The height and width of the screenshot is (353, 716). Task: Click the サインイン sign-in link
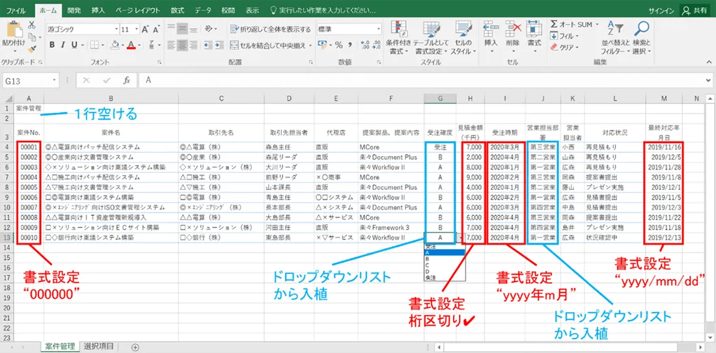point(661,10)
